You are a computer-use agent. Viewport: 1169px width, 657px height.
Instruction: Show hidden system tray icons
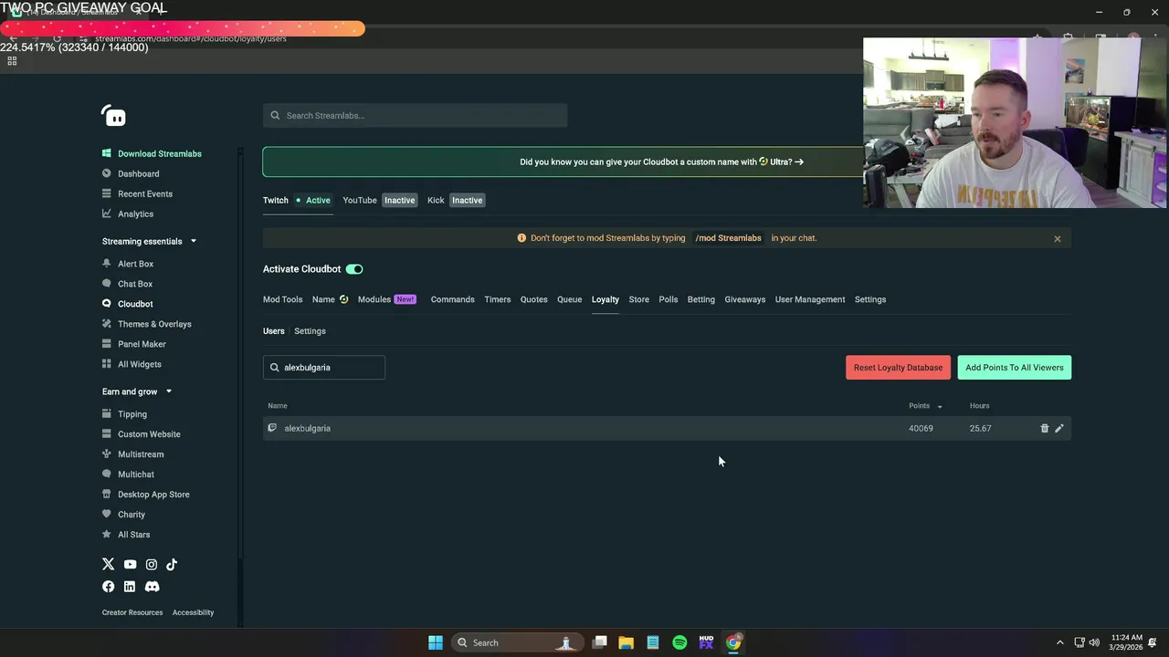click(x=1059, y=642)
